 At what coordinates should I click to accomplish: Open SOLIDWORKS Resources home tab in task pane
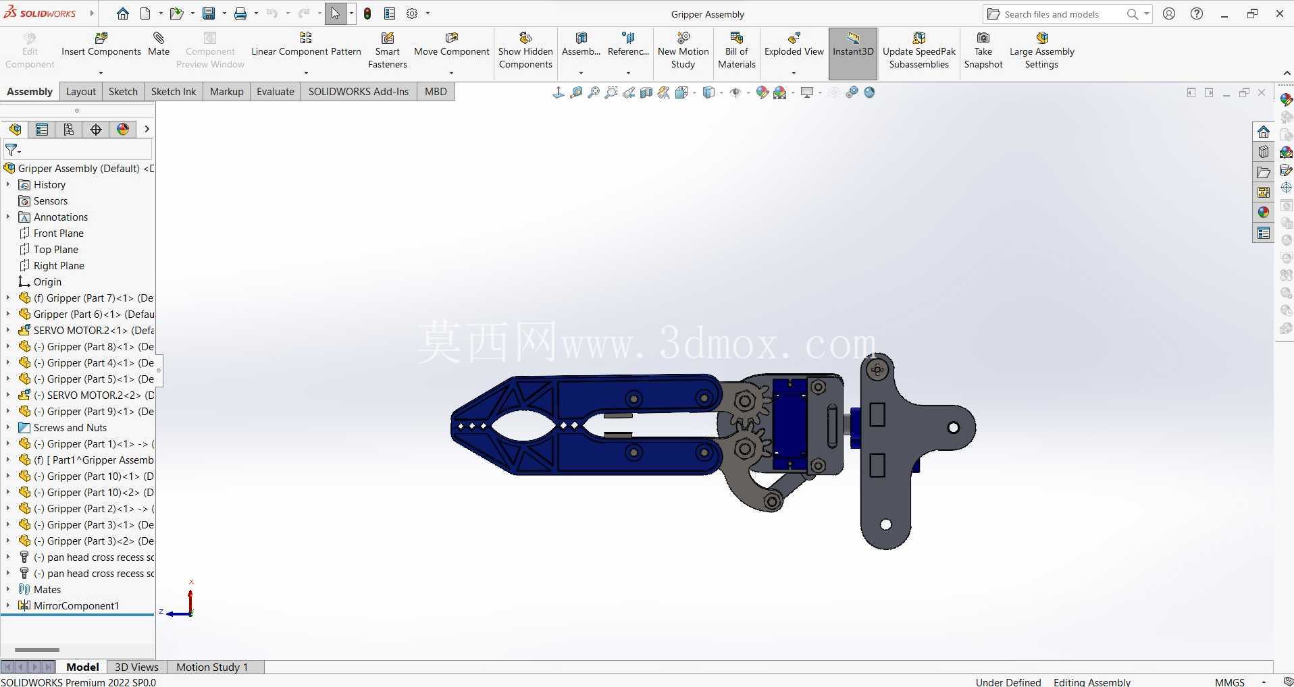pos(1264,132)
